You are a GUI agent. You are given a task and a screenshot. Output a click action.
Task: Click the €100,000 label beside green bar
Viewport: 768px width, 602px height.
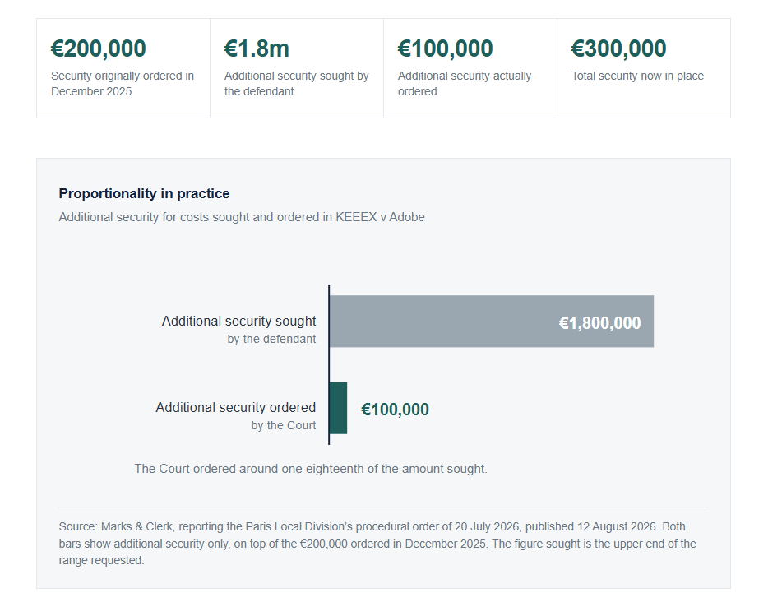point(395,409)
